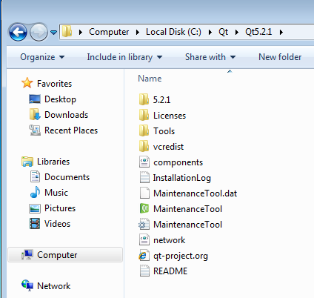Select the network XML file
The height and width of the screenshot is (298, 314).
point(162,240)
